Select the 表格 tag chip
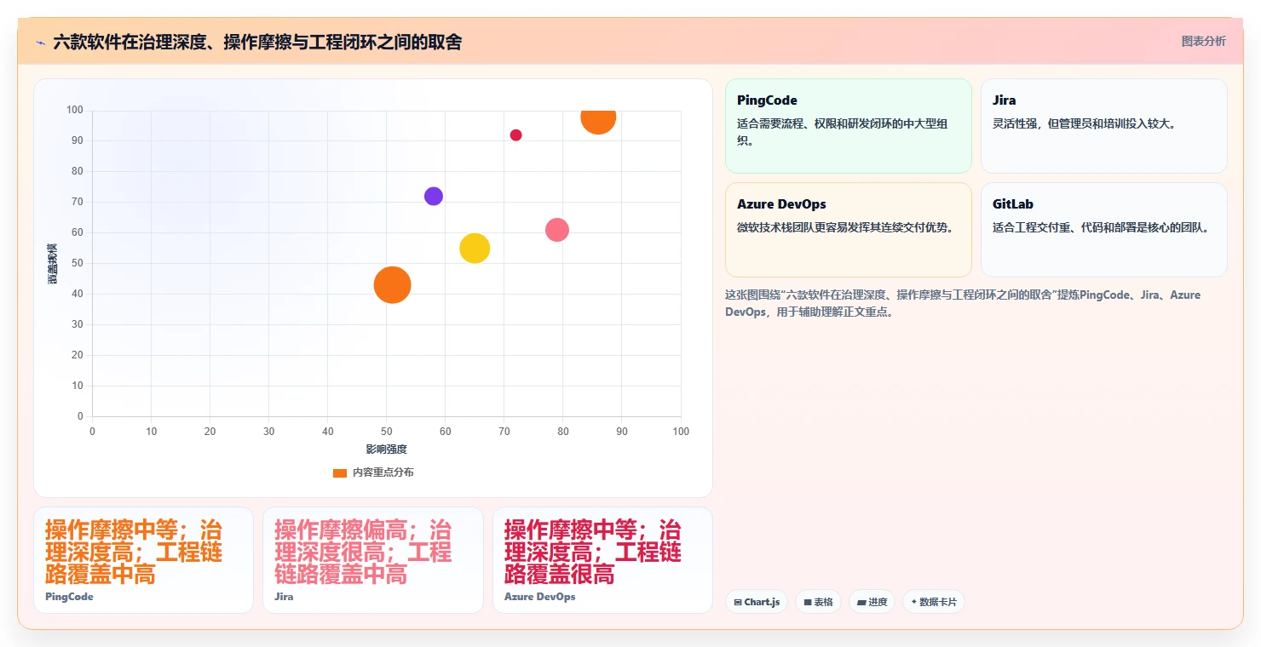The image size is (1261, 647). [x=818, y=602]
